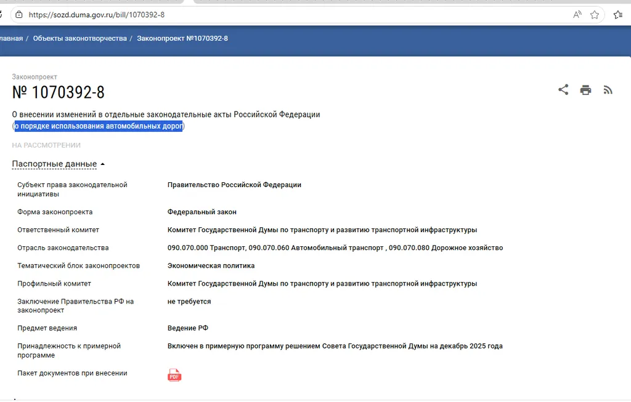This screenshot has height=402, width=631.
Task: Add page to favorites with star icon
Action: 595,15
